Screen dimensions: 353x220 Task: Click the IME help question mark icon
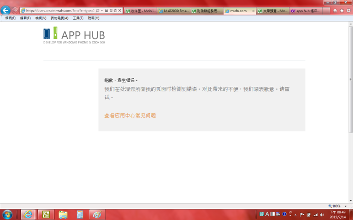(x=285, y=214)
